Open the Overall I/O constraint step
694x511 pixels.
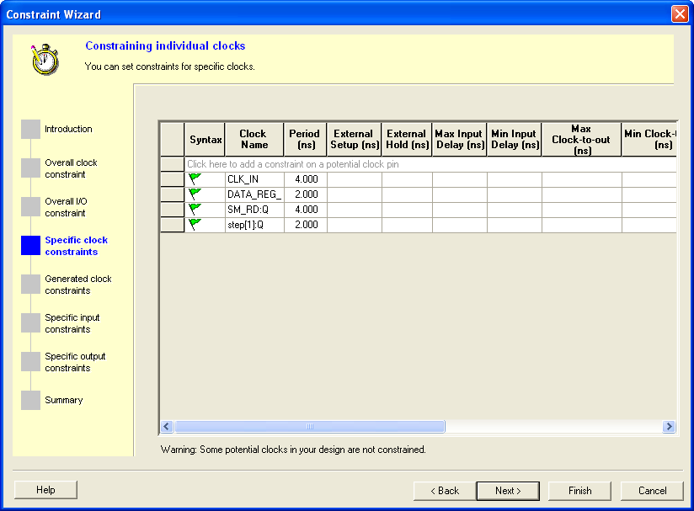click(54, 207)
